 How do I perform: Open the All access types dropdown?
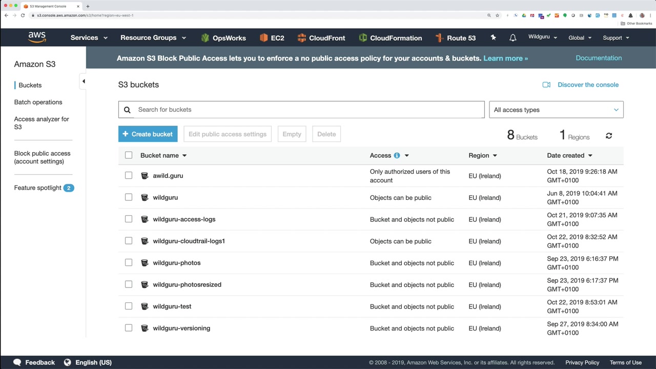556,110
